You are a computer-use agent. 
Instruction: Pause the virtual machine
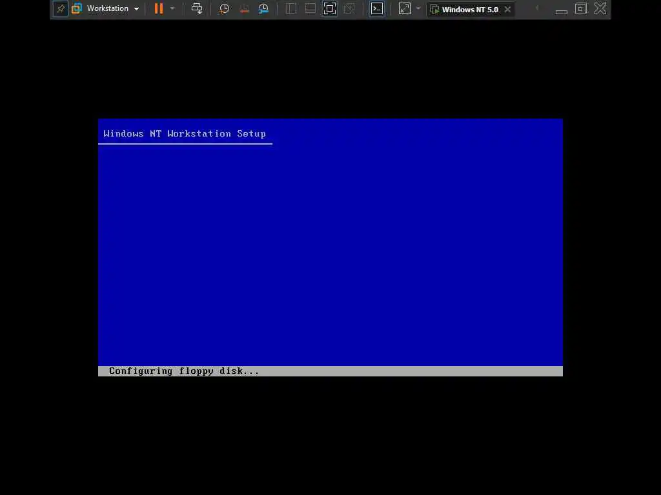pyautogui.click(x=159, y=8)
